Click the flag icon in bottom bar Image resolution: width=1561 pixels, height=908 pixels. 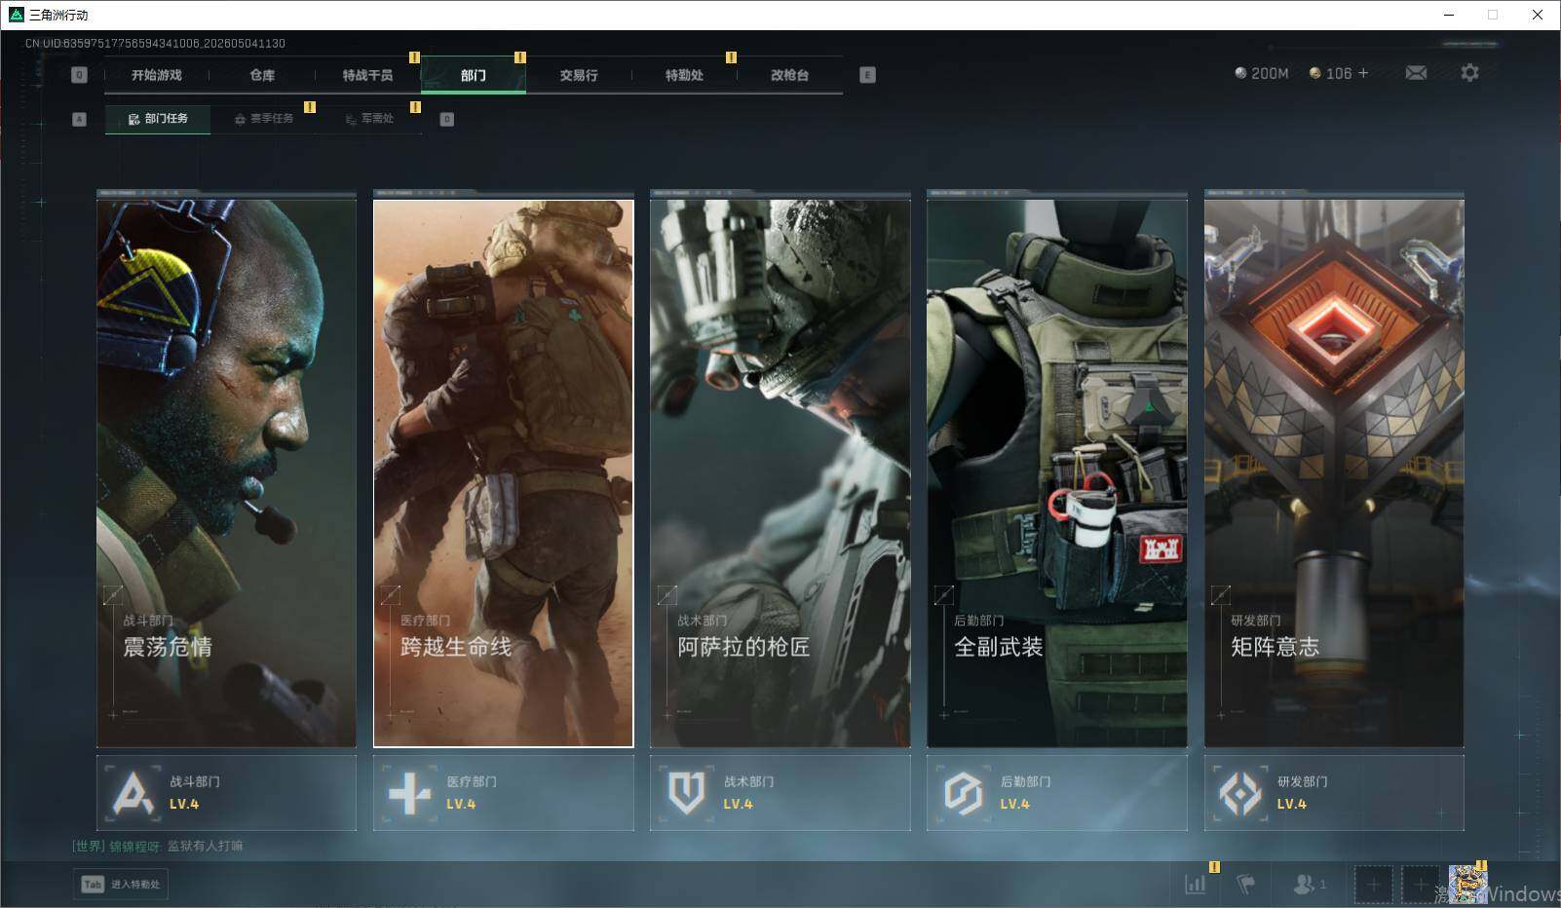tap(1245, 884)
